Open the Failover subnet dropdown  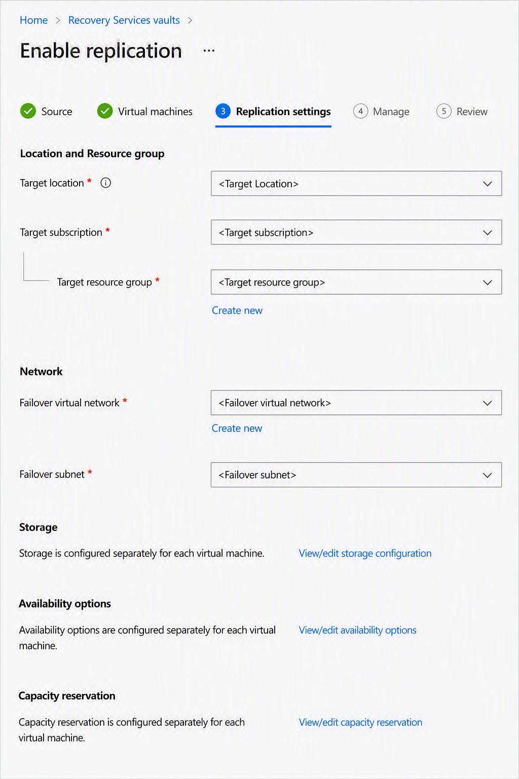[356, 475]
